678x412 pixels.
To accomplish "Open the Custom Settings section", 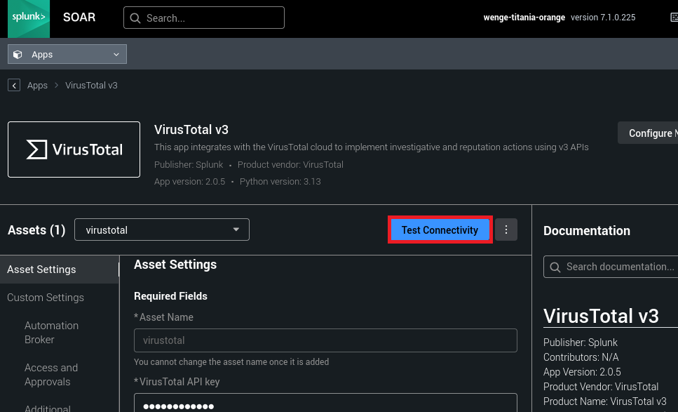I will pos(46,298).
